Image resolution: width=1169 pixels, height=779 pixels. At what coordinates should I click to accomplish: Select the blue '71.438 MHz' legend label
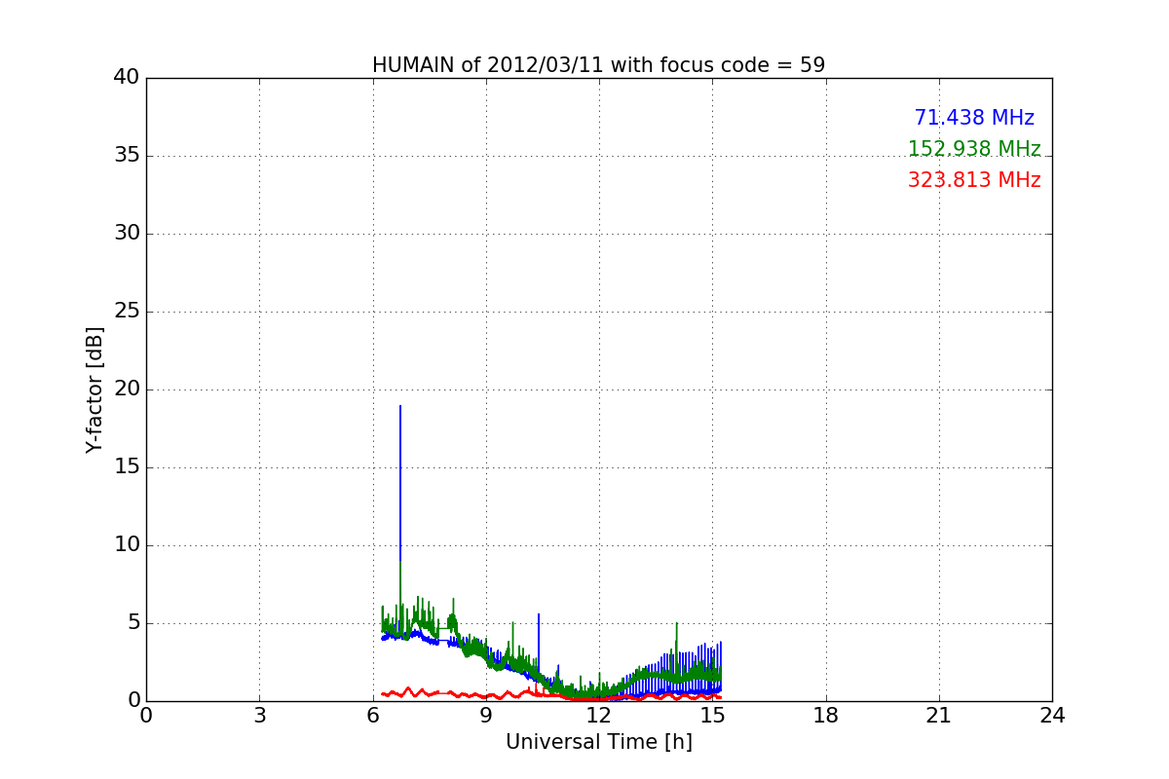click(974, 118)
